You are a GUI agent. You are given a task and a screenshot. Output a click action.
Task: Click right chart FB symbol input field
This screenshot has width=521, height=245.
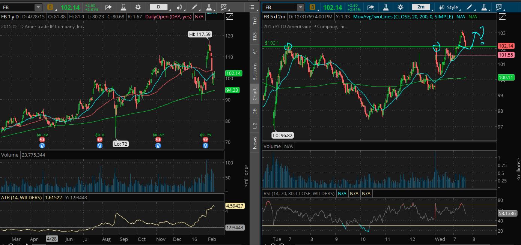tap(280, 7)
